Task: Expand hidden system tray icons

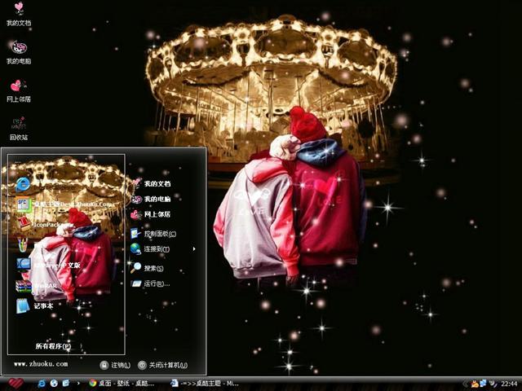Action: [465, 384]
